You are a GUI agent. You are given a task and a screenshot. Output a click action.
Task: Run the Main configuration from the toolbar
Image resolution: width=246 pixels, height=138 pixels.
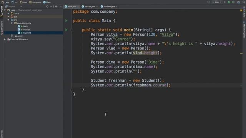coord(224,2)
